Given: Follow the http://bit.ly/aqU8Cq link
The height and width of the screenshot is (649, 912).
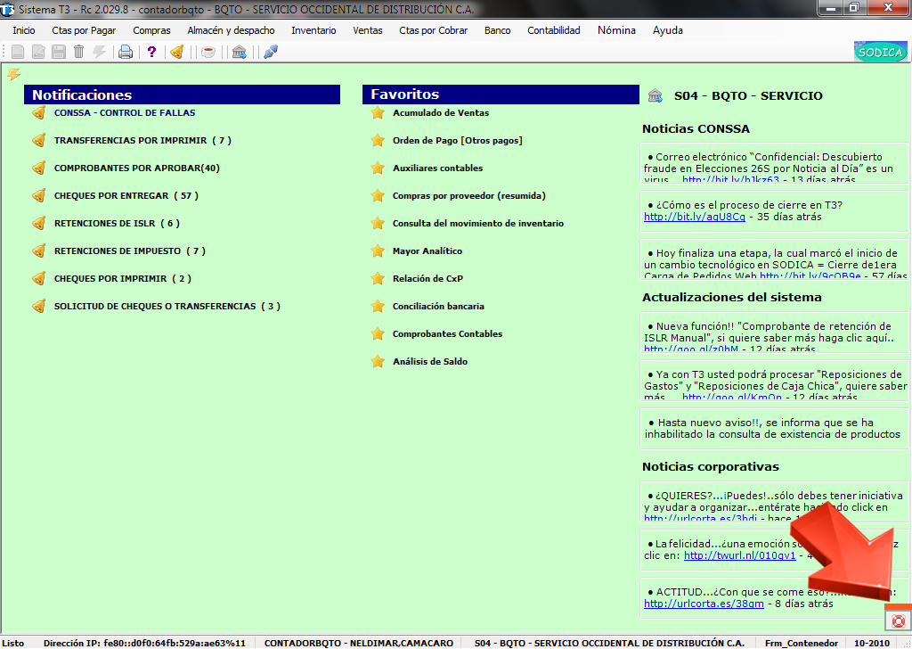Looking at the screenshot, I should [x=695, y=217].
